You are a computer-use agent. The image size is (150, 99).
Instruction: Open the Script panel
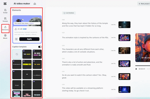5,11
